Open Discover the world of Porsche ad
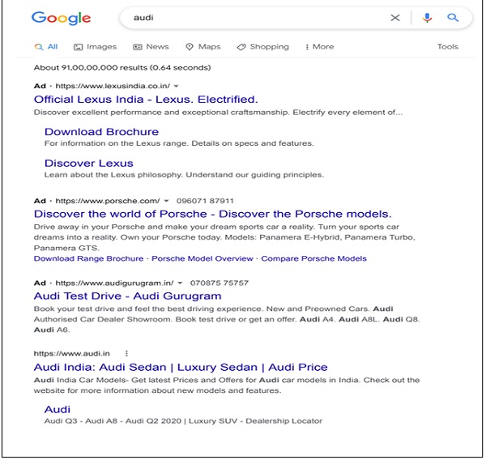The width and height of the screenshot is (486, 460). 212,214
